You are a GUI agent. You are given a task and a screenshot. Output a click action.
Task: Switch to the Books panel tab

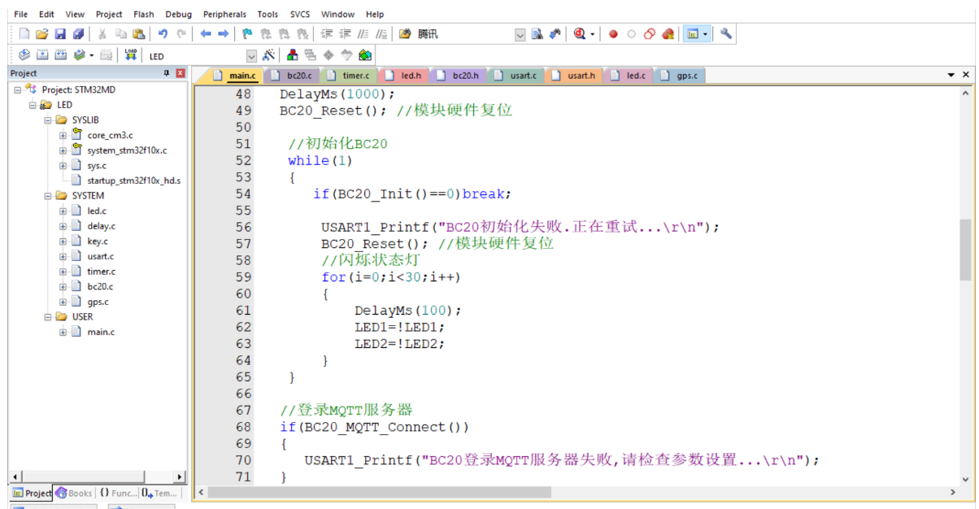click(74, 493)
